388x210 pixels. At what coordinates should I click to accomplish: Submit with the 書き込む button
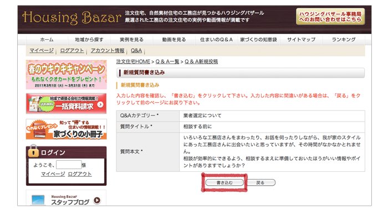coord(224,182)
